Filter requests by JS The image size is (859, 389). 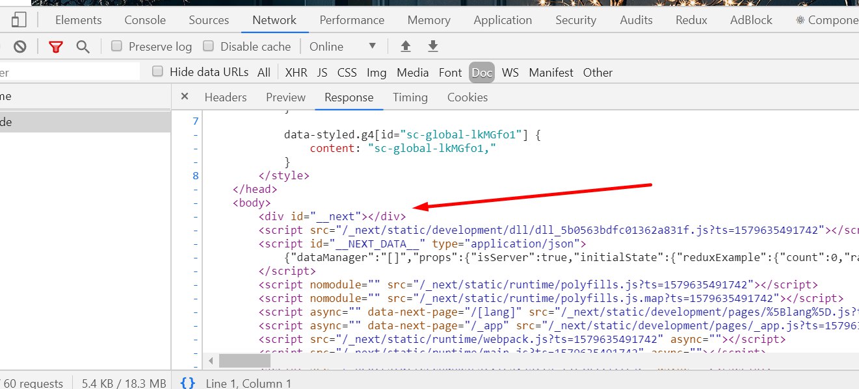[x=322, y=72]
